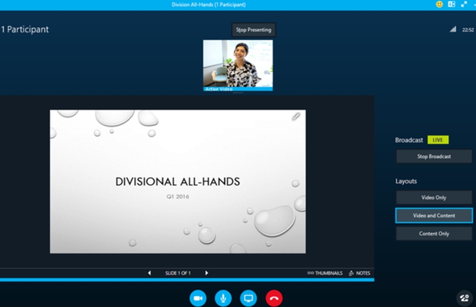Click the active video thumbnail of presenter

coord(238,64)
